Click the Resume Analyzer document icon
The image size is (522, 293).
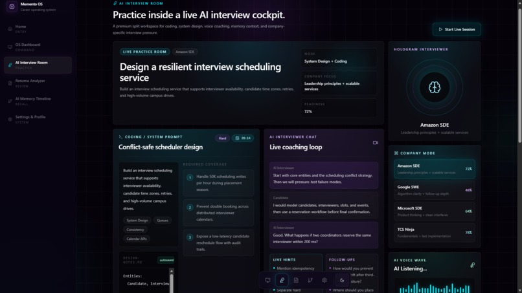click(x=10, y=83)
